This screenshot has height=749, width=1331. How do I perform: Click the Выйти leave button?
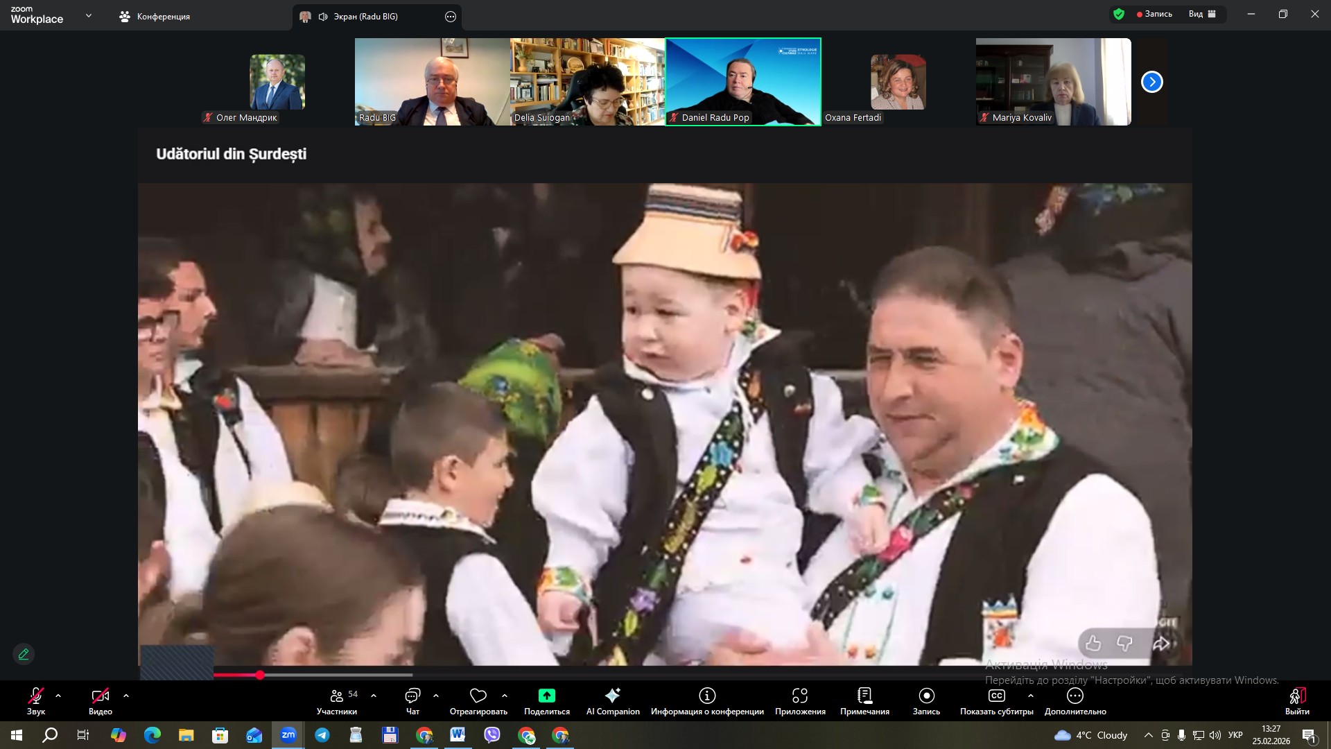[1296, 700]
